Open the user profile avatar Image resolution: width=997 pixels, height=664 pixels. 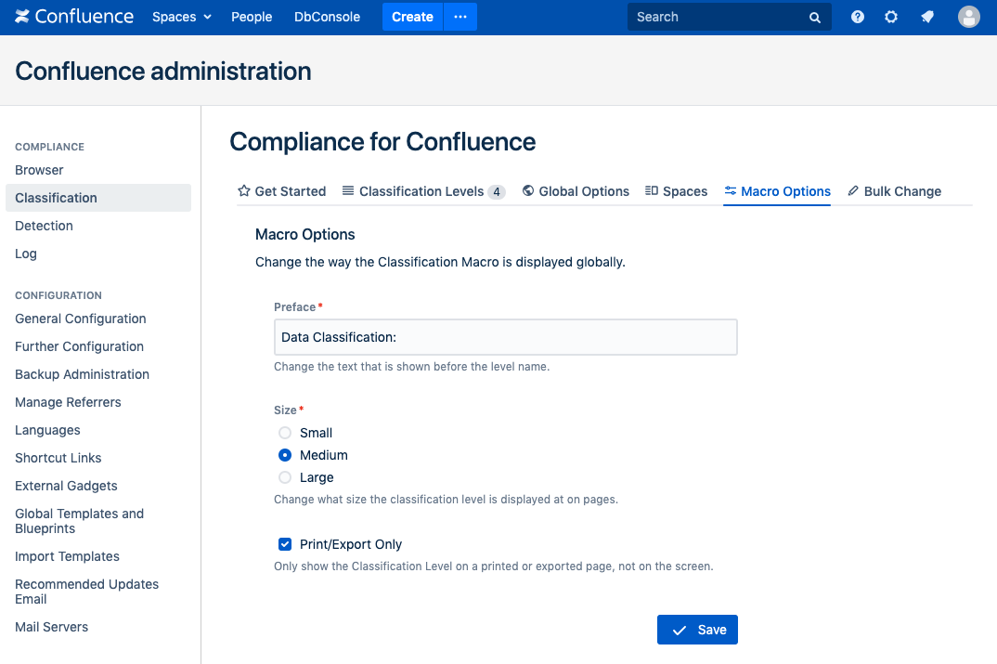(x=968, y=17)
